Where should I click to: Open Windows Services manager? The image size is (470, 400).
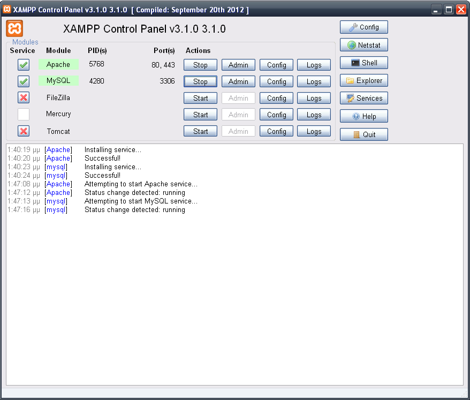point(364,98)
